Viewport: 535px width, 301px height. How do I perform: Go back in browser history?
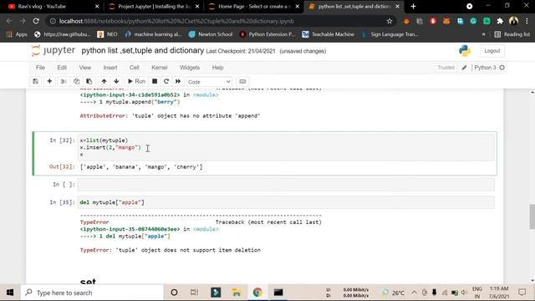[x=9, y=21]
